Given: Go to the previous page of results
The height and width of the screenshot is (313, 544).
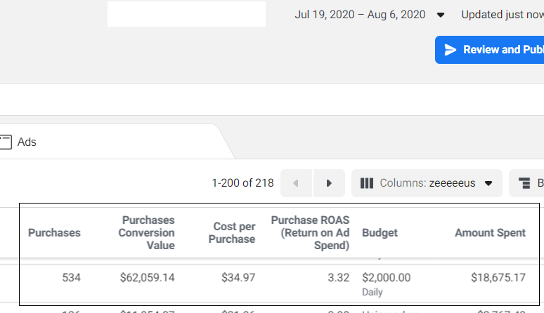Looking at the screenshot, I should [x=296, y=183].
